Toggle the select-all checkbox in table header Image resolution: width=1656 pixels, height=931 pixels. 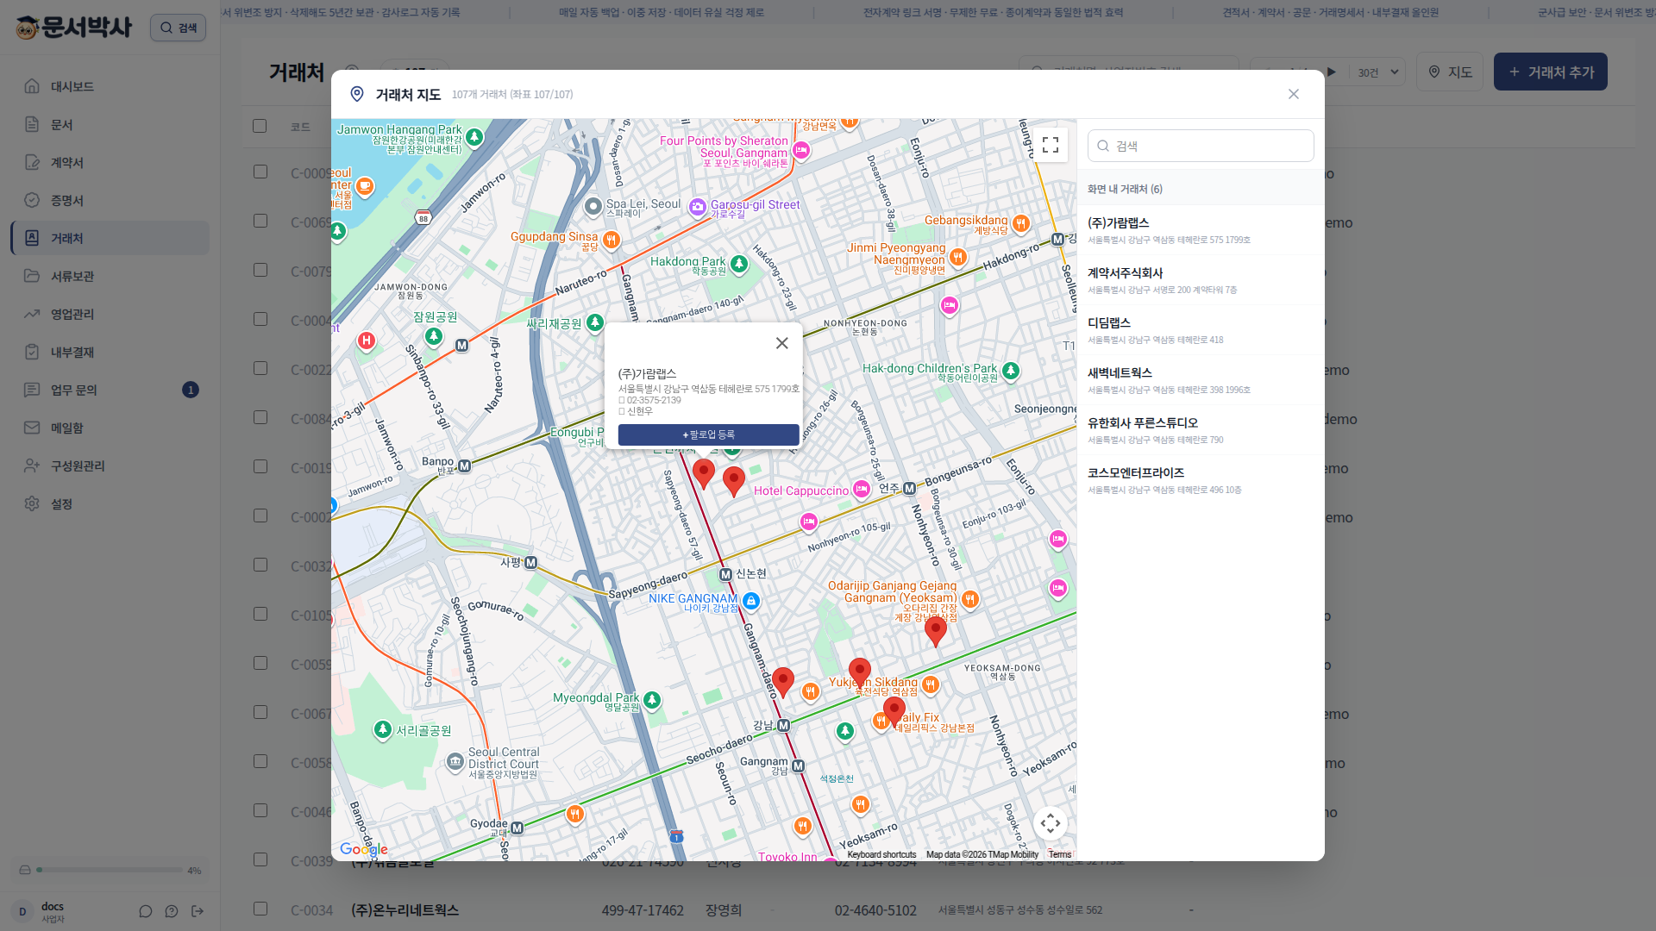pyautogui.click(x=260, y=126)
